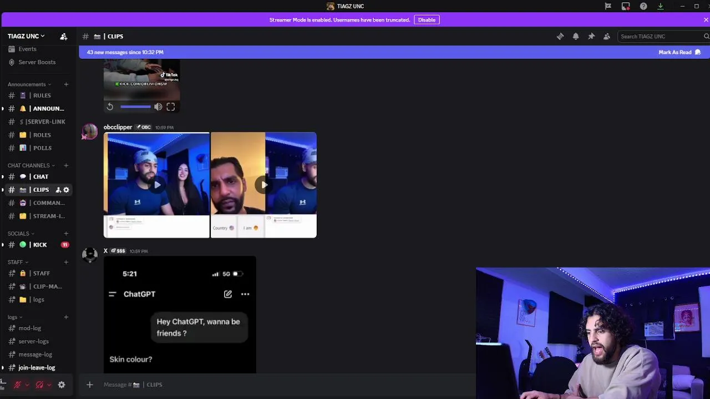Select the CHAT channel
Viewport: 710px width, 399px height.
point(38,176)
